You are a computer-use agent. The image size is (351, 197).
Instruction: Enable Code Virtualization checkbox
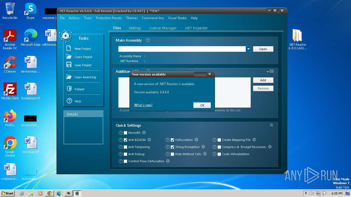[219, 154]
